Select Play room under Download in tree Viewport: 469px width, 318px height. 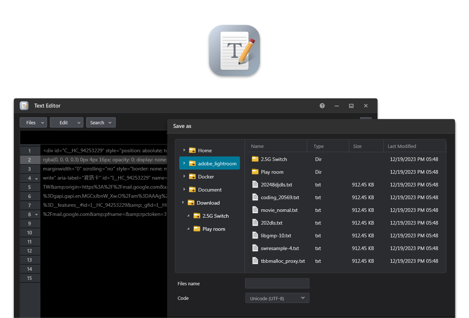pos(214,229)
